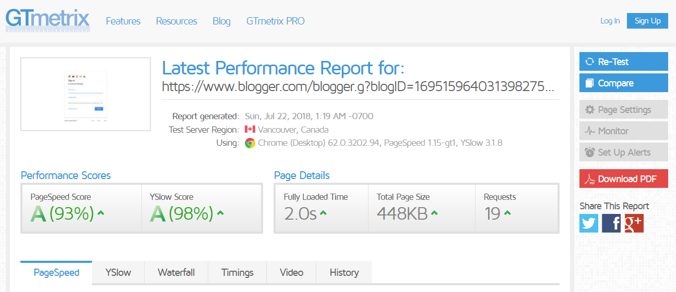Click the Chrome browser icon
Viewport: 676px width, 292px height.
(x=250, y=143)
